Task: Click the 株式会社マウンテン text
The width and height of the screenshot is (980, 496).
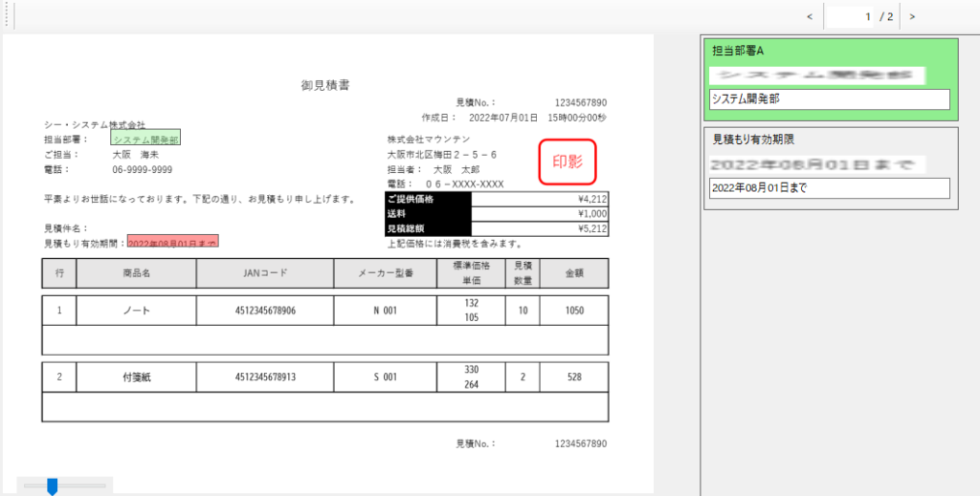Action: tap(429, 140)
